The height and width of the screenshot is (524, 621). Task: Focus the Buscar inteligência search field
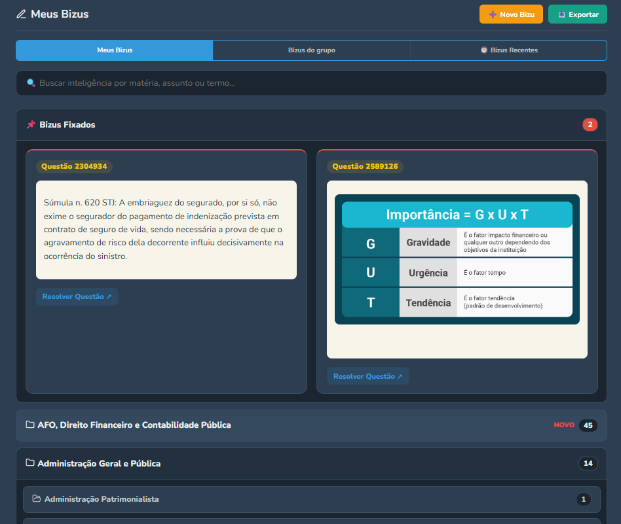311,83
